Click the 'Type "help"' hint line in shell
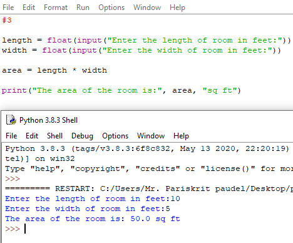Screen dimensions: 293x243 pyautogui.click(x=149, y=168)
